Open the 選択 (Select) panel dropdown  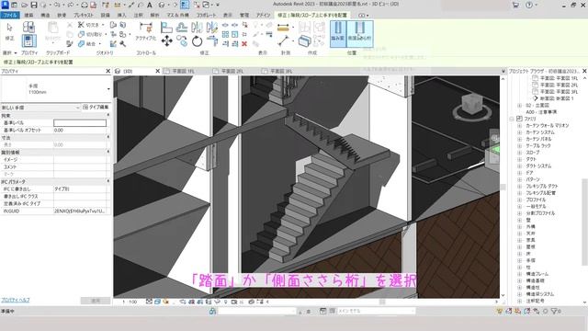[9, 53]
